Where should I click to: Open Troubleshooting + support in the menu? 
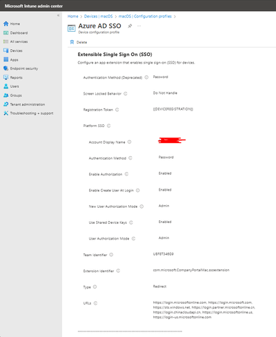(32, 113)
